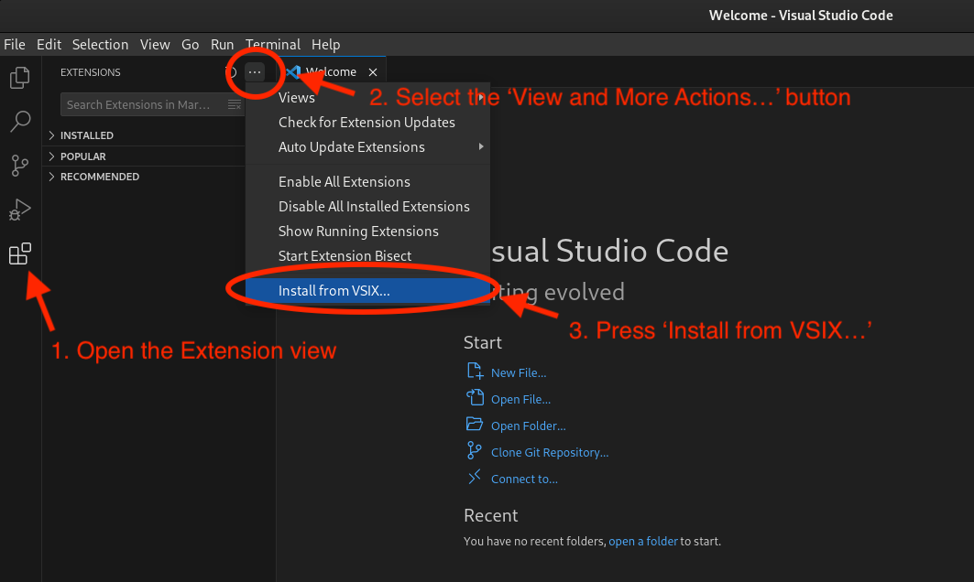Open the Terminal menu

(x=273, y=45)
